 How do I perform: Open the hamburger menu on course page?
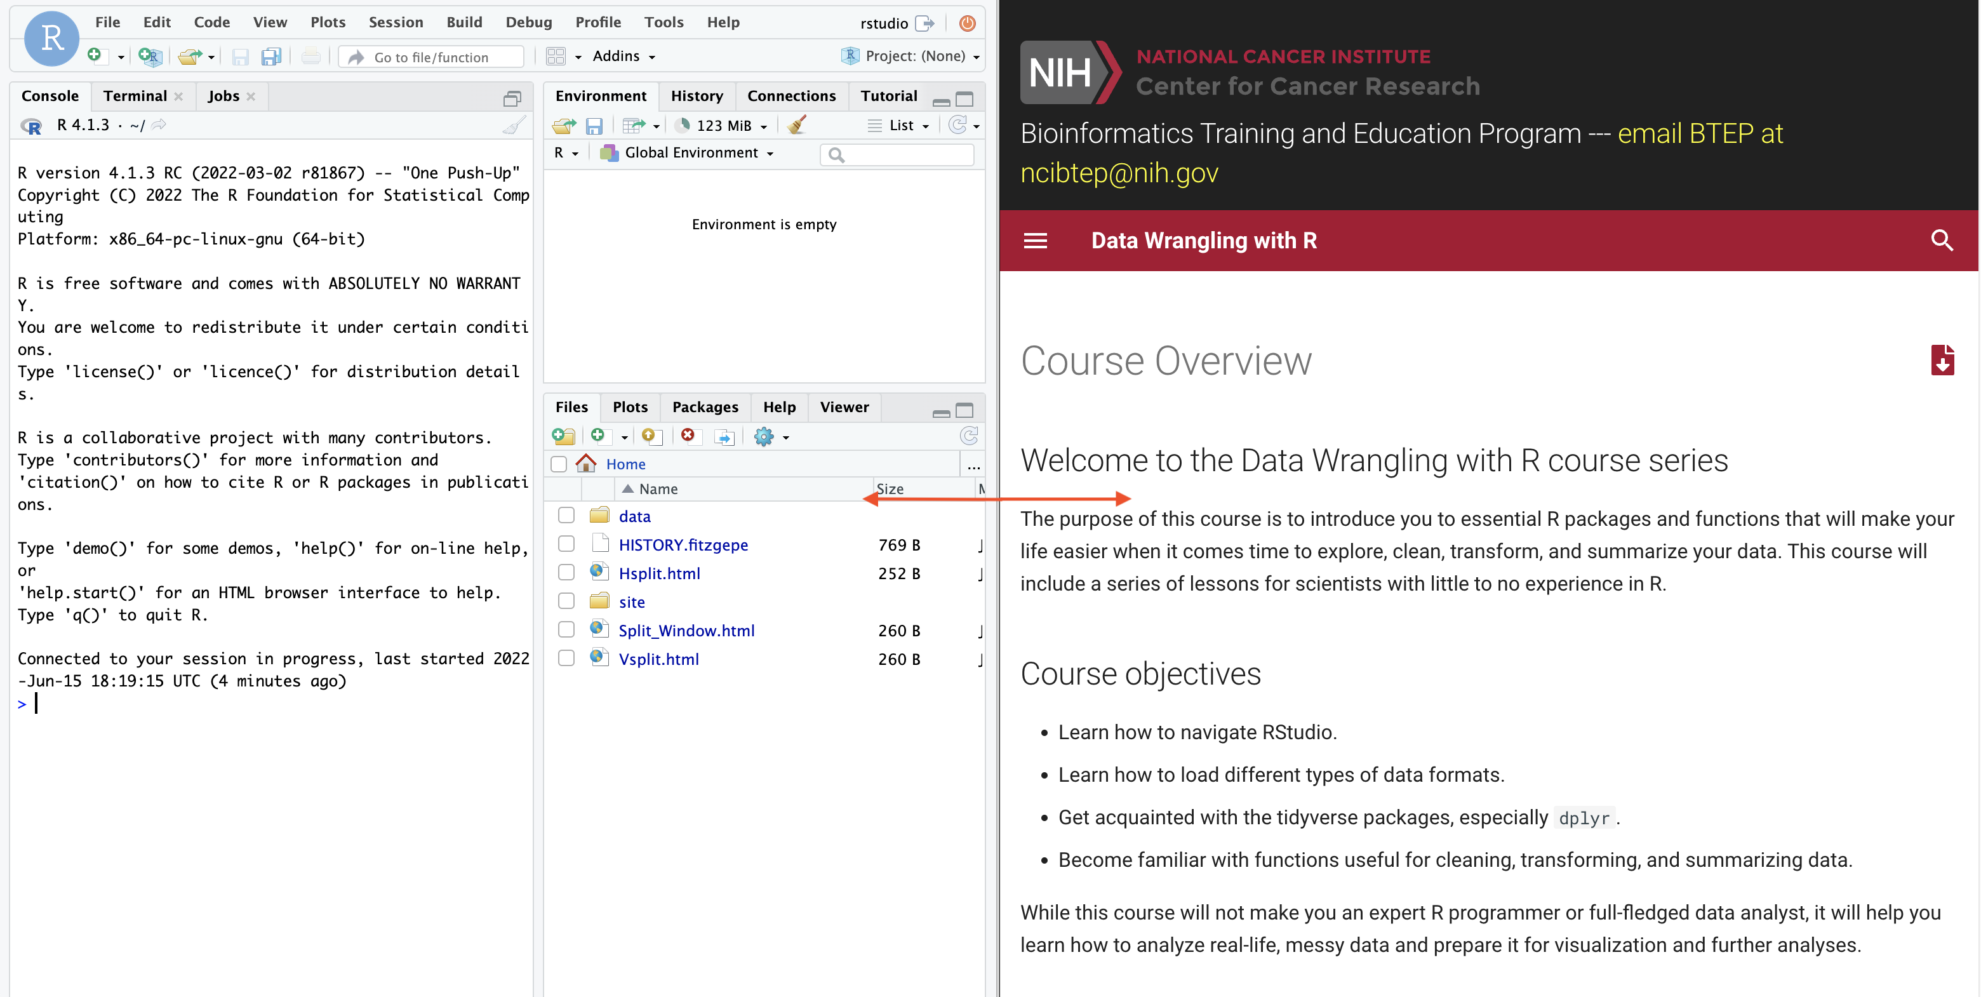click(1035, 241)
